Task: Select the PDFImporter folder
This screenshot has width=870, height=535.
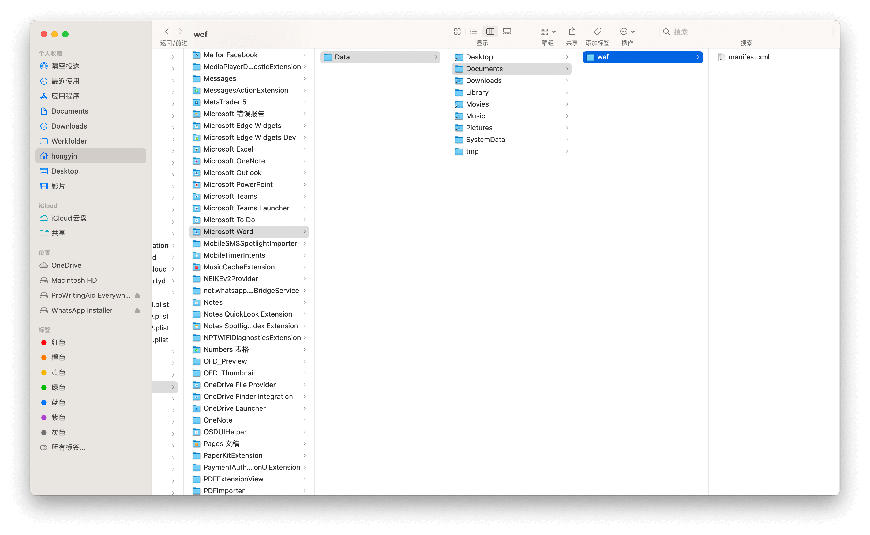Action: click(x=249, y=491)
